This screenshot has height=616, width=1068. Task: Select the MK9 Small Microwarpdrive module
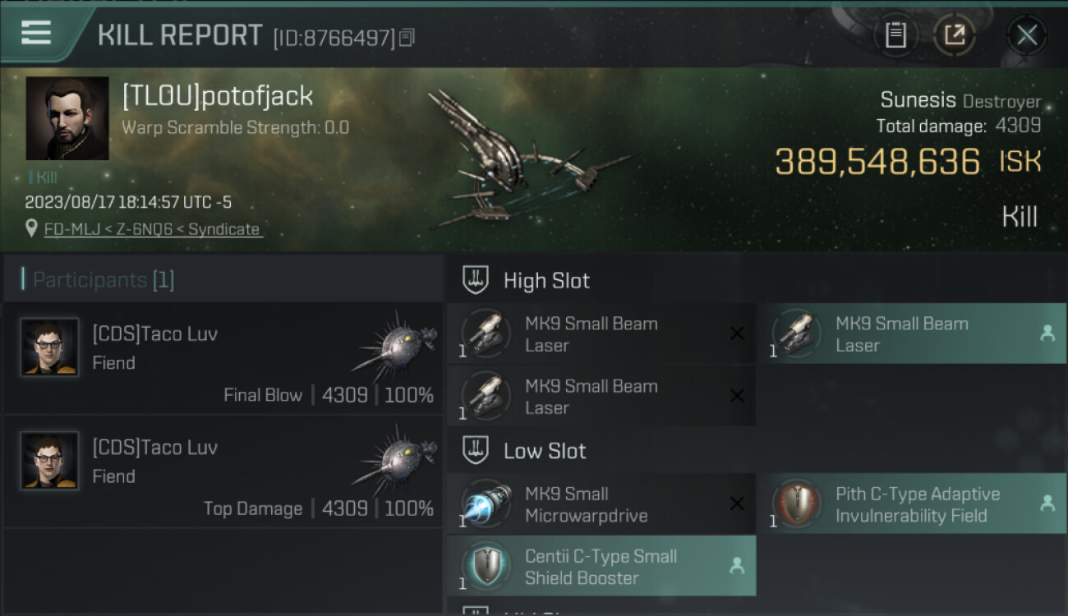click(601, 503)
